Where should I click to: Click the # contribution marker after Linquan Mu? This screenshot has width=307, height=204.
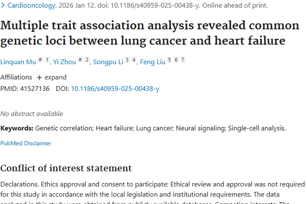40,60
